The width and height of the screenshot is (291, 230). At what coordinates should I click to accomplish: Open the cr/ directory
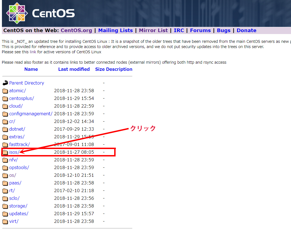click(12, 122)
